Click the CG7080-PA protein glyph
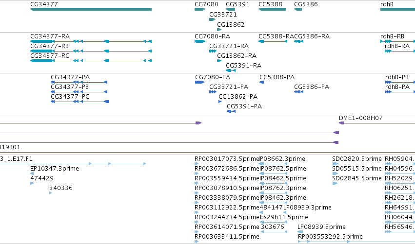The image size is (415, 244). (200, 82)
